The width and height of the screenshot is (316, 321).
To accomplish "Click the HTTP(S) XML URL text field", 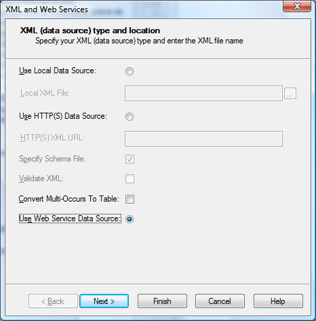I will pos(203,138).
